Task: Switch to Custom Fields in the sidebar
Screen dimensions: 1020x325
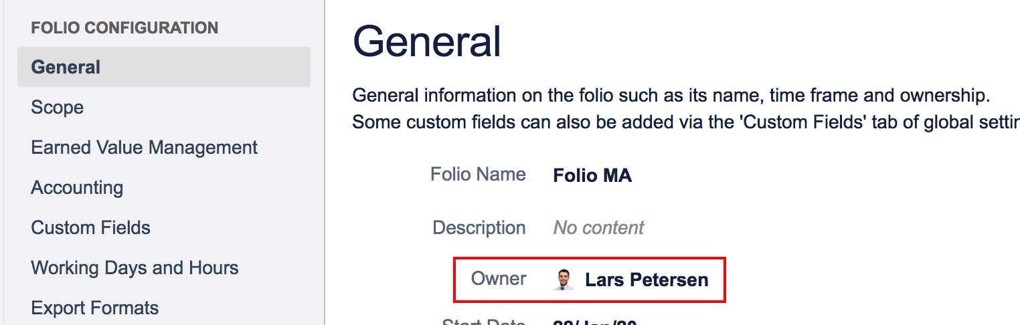Action: click(91, 227)
